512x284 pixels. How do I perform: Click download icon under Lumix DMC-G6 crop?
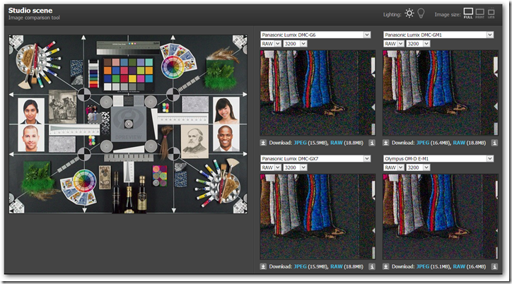point(263,143)
